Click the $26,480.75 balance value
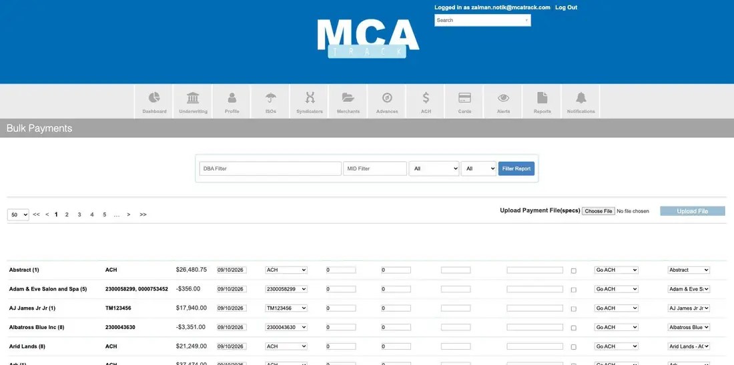The image size is (734, 365). point(192,270)
